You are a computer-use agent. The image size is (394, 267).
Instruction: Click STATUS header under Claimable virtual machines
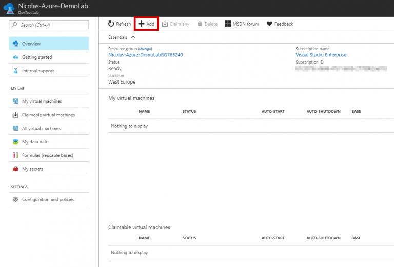pos(189,238)
